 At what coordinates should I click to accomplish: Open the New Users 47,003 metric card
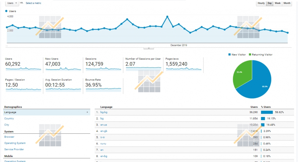pyautogui.click(x=63, y=64)
